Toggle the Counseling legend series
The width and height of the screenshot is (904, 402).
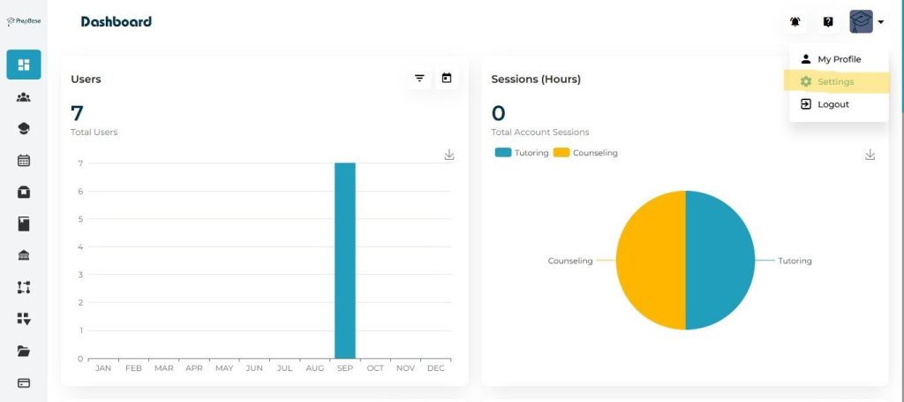point(586,153)
